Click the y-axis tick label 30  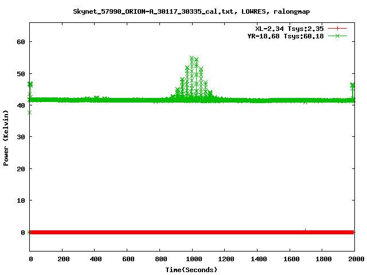(21, 137)
